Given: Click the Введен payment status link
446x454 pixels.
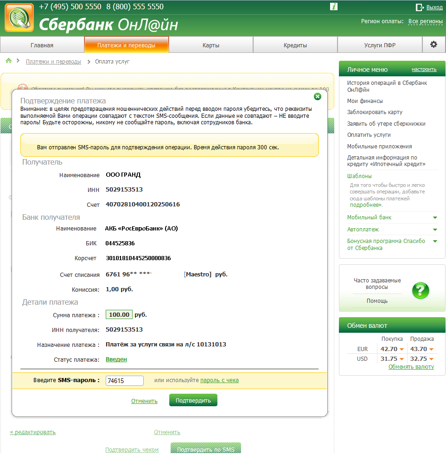Looking at the screenshot, I should (x=116, y=359).
